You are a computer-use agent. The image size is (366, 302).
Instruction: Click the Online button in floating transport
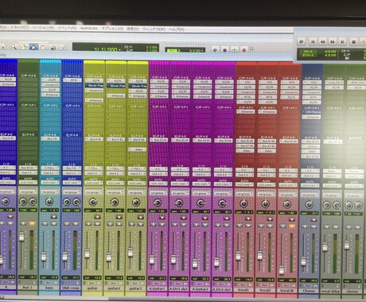pos(302,41)
